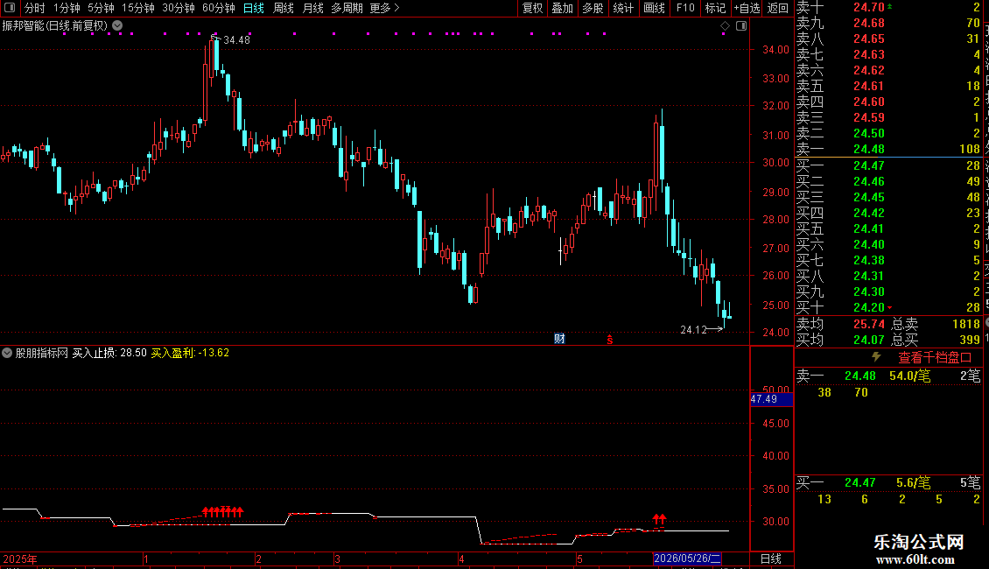Click the 财 finance marker icon
989x569 pixels.
tap(559, 339)
